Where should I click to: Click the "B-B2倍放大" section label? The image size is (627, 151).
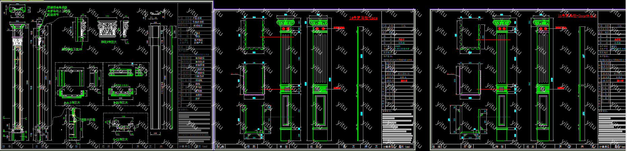tap(120, 102)
